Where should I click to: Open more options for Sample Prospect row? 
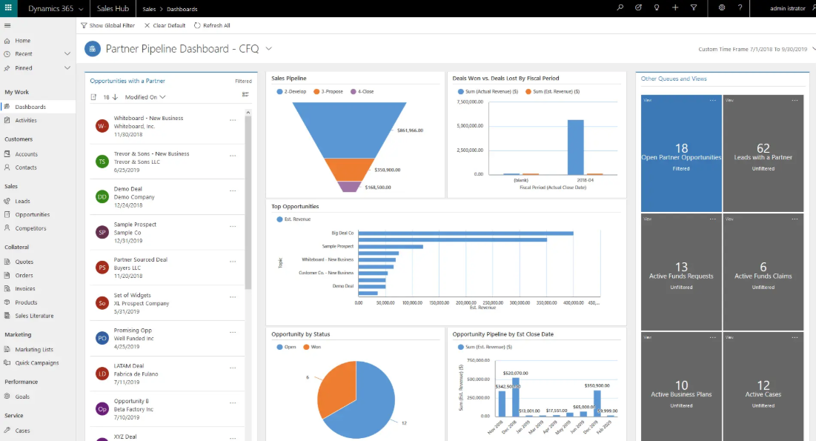point(233,227)
